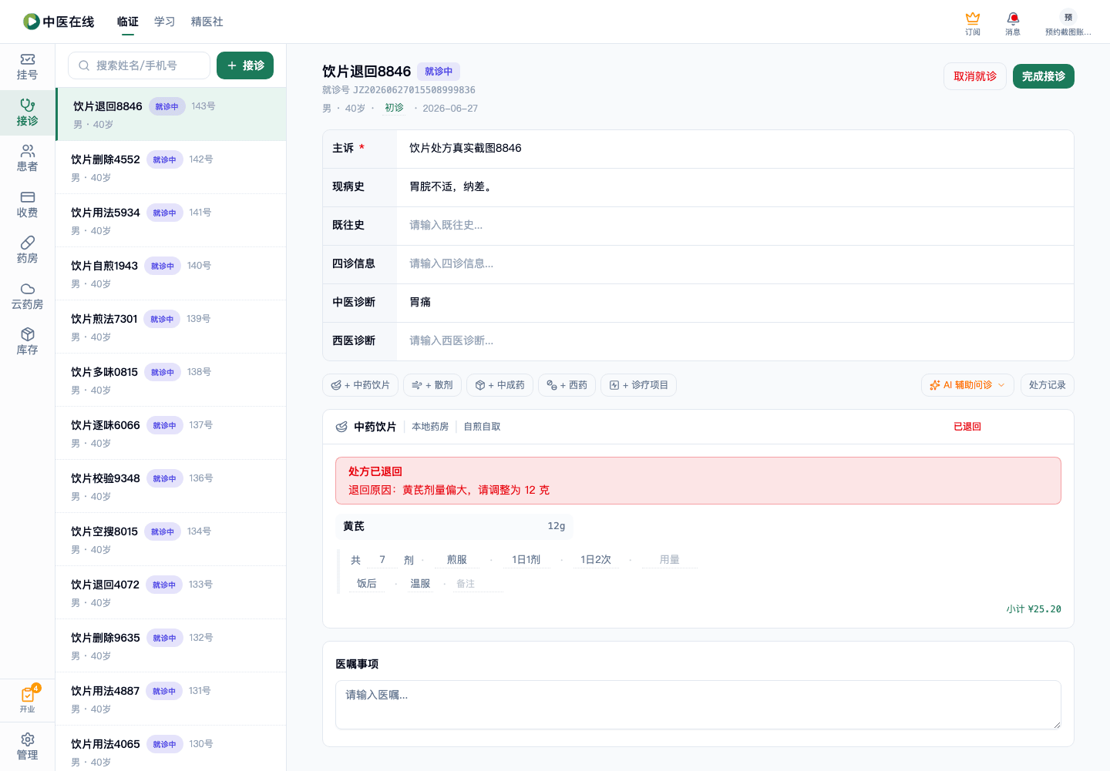Click the + 接诊 button

(245, 65)
